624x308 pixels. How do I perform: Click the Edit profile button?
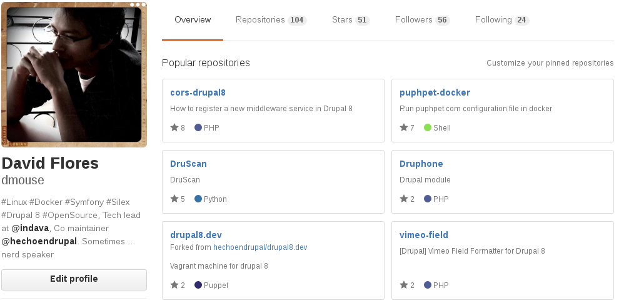click(x=74, y=279)
